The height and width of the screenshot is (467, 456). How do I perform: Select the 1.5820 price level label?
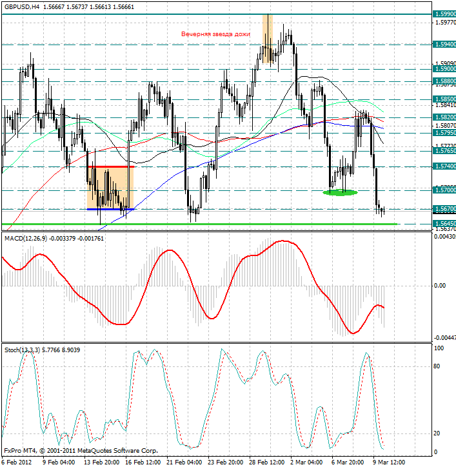pyautogui.click(x=444, y=117)
